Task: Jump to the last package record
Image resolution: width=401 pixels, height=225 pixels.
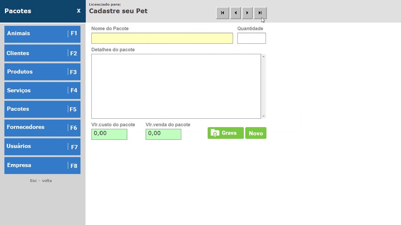Action: 260,13
